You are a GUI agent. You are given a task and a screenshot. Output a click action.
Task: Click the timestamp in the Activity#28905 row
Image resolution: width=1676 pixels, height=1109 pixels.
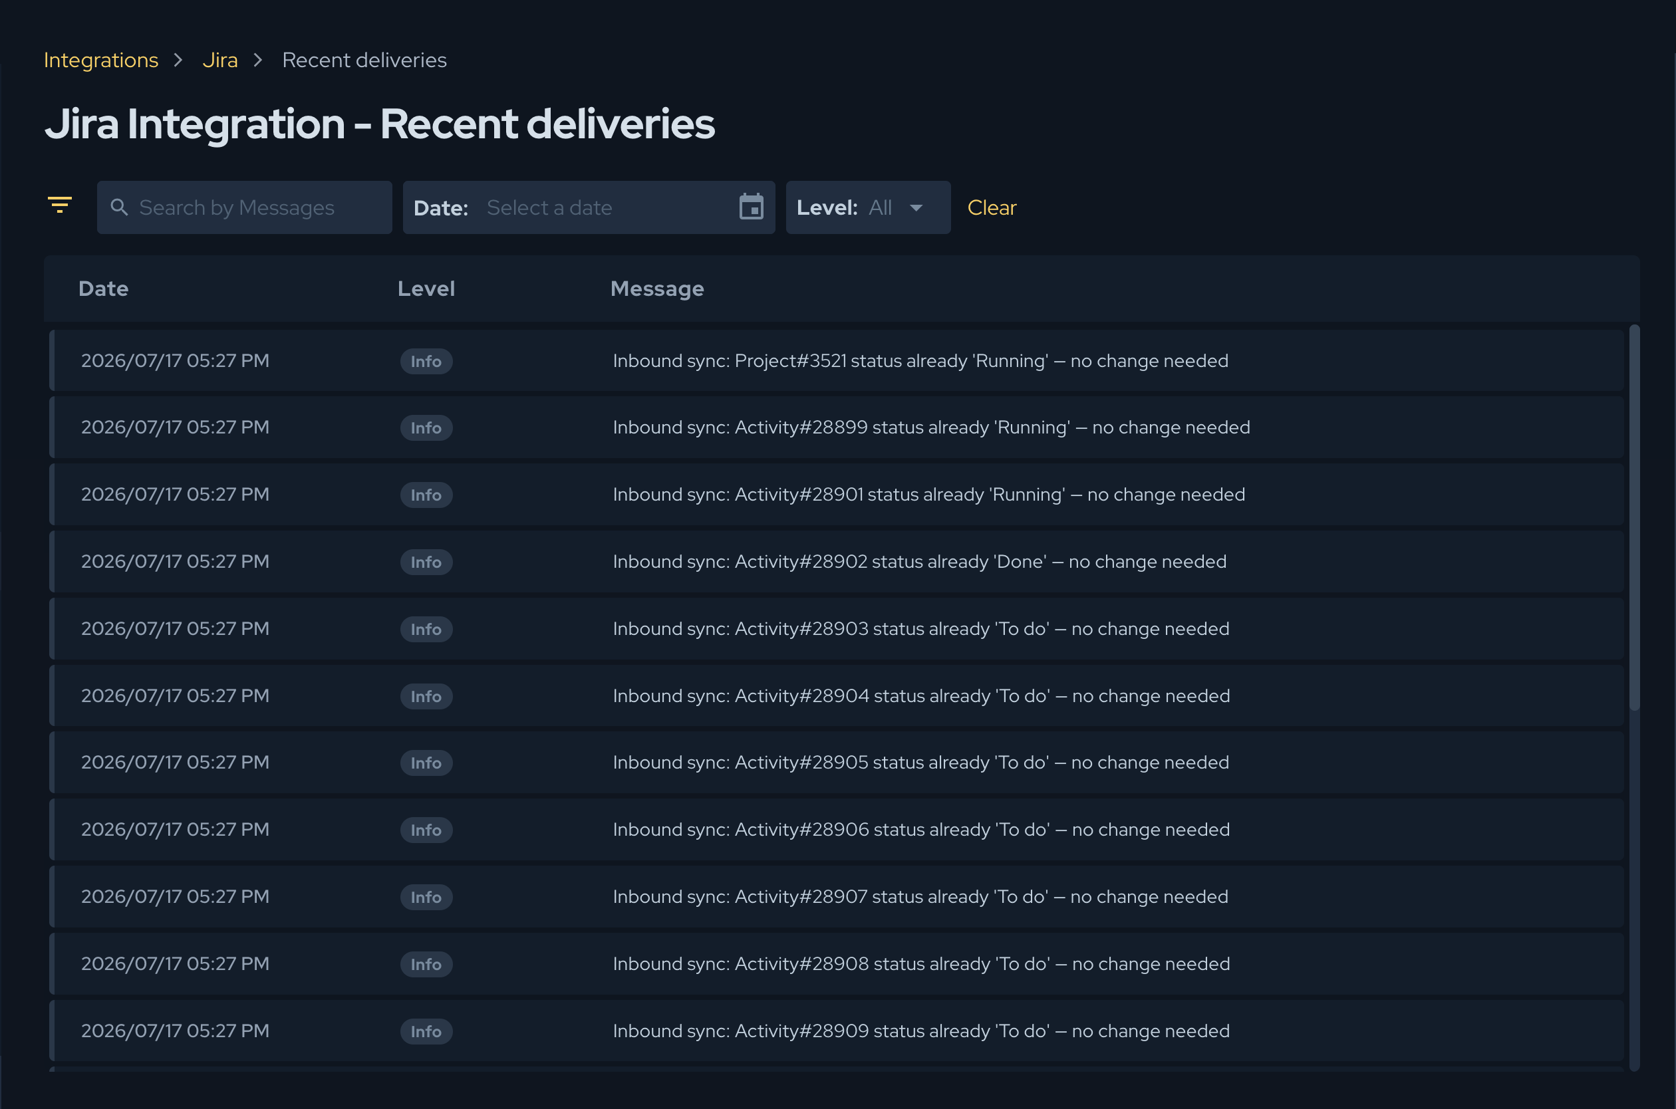coord(176,763)
